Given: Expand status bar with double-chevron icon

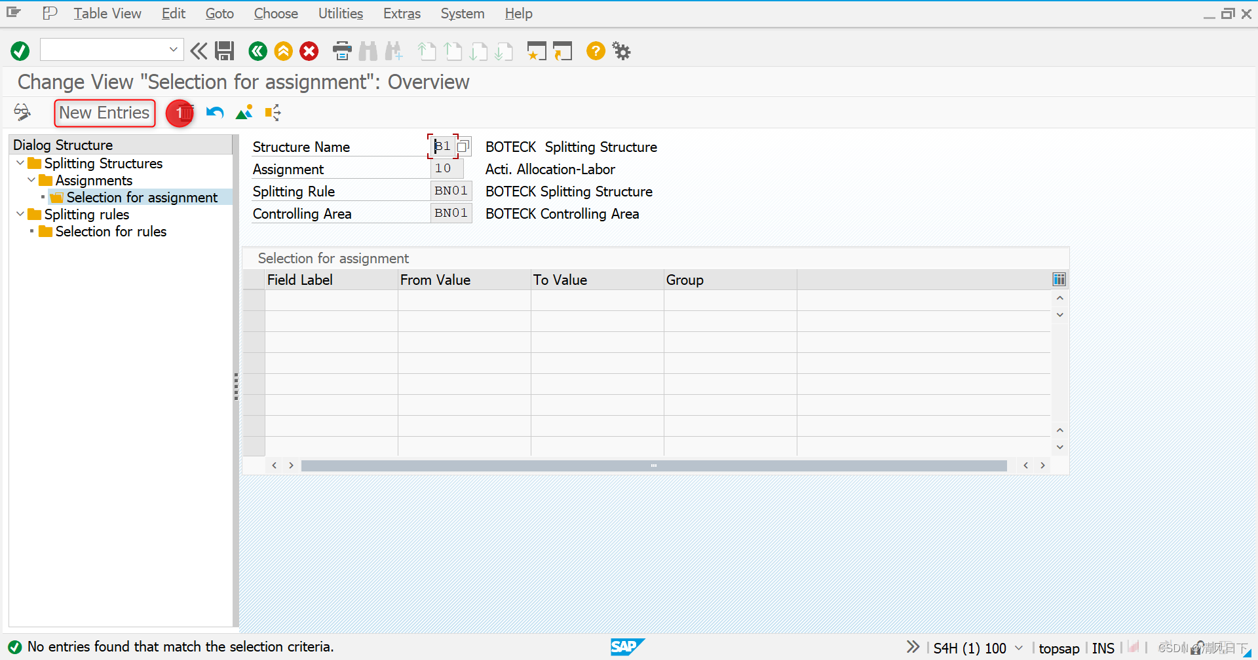Looking at the screenshot, I should 913,648.
